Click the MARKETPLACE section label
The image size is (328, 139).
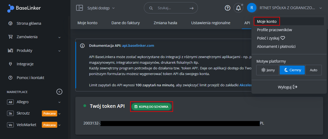point(17,92)
